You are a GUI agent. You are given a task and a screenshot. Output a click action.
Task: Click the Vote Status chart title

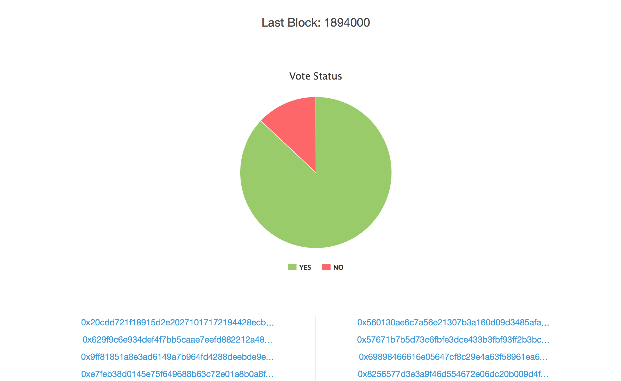(316, 76)
